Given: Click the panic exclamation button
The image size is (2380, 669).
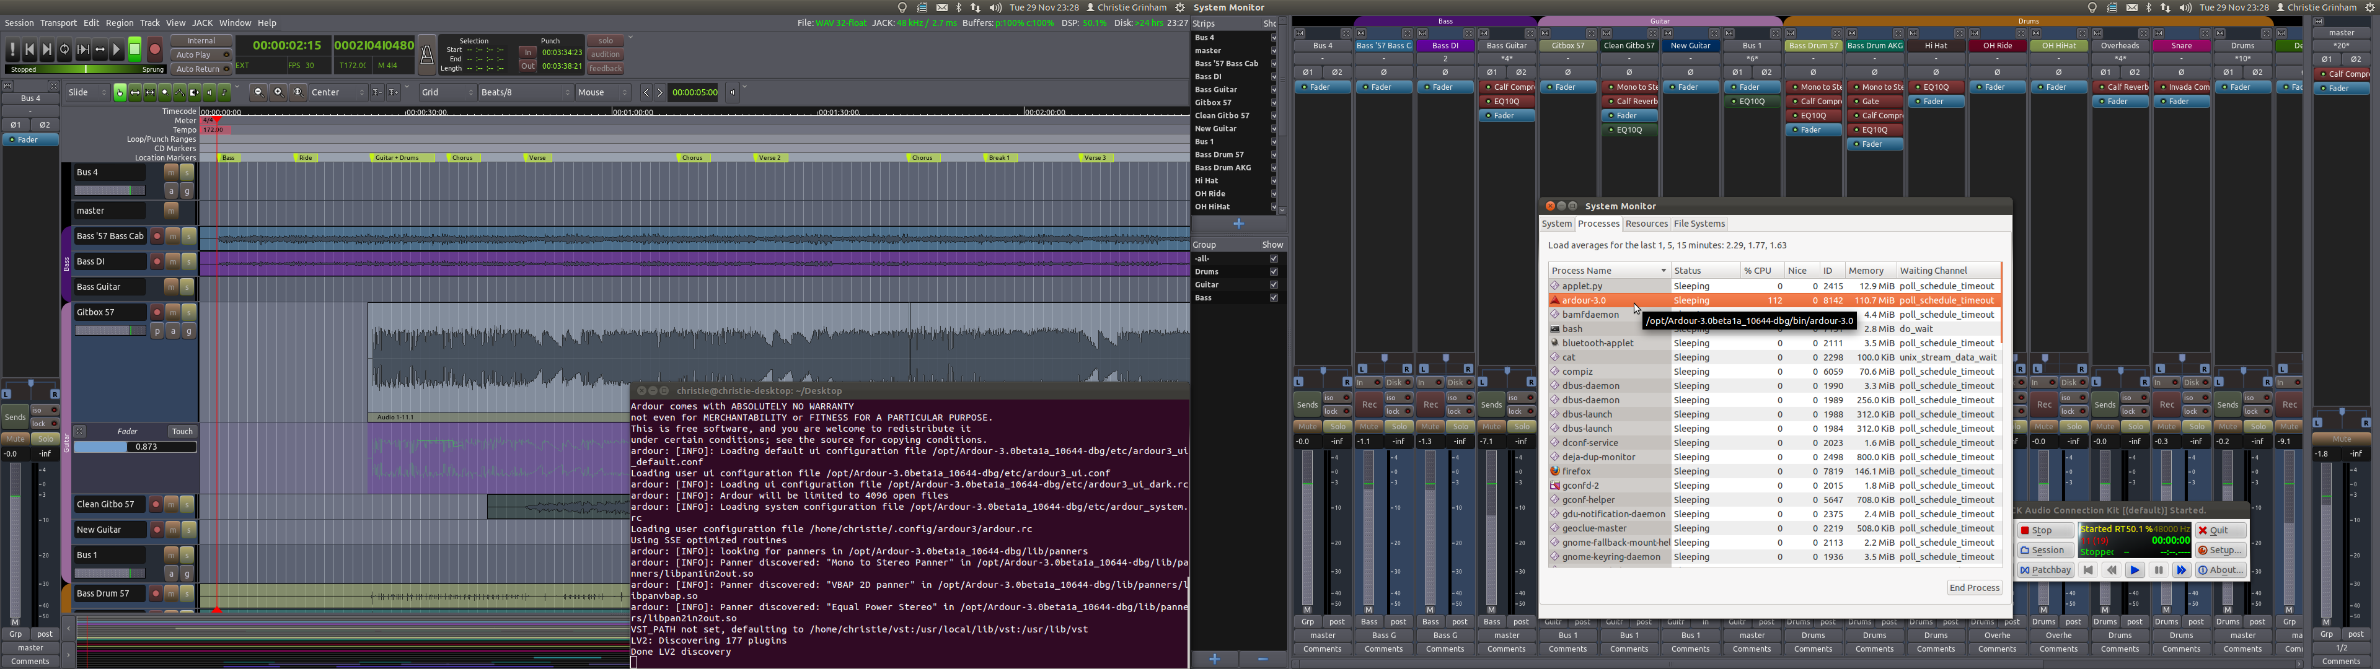Looking at the screenshot, I should (x=13, y=50).
